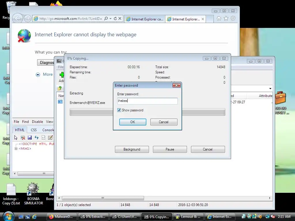The width and height of the screenshot is (295, 221).
Task: Open developer tools View menu
Action: click(x=50, y=122)
